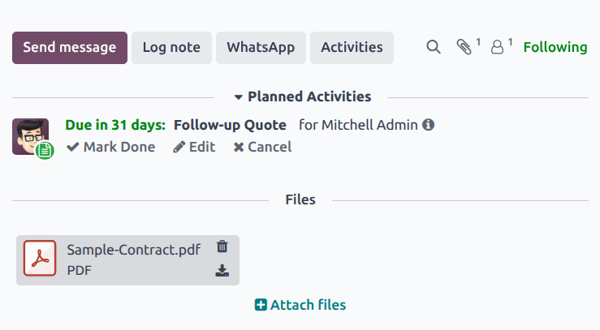Image resolution: width=600 pixels, height=330 pixels.
Task: Open the Activities scheduling button
Action: tap(352, 47)
